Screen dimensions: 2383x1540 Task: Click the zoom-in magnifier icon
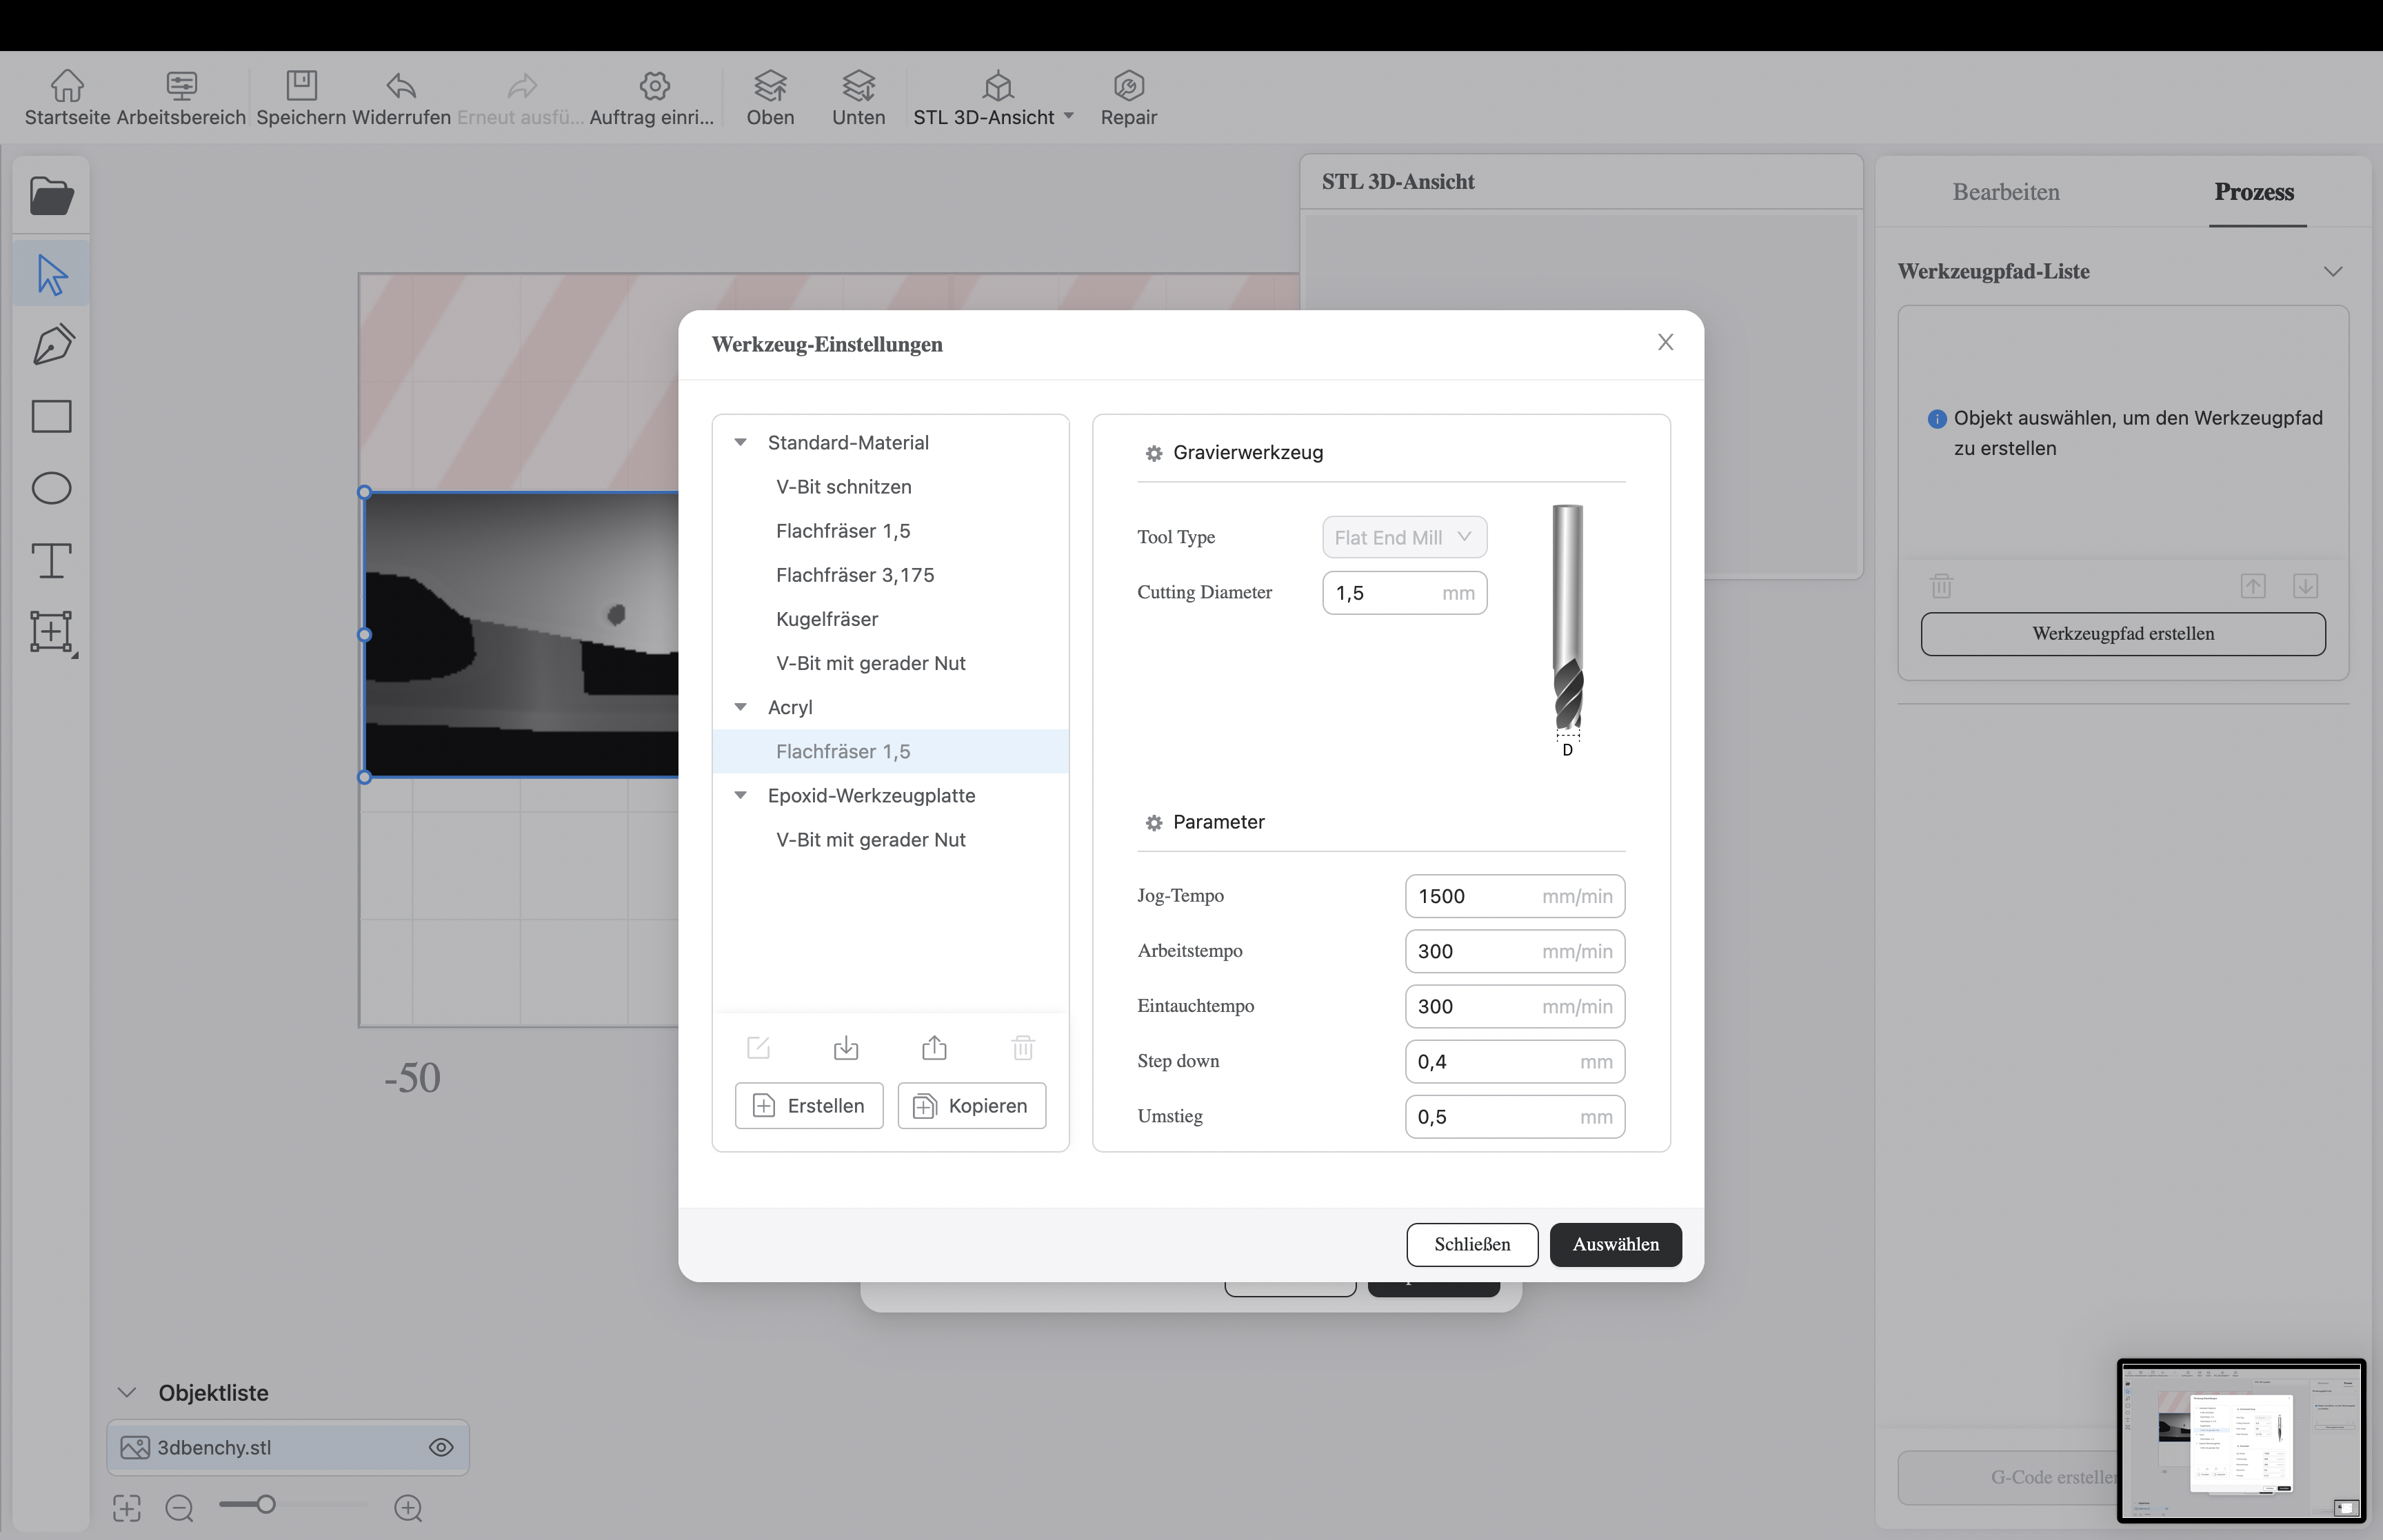(408, 1507)
